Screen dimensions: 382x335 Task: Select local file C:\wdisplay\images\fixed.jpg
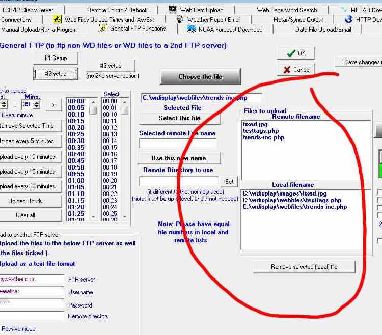285,193
